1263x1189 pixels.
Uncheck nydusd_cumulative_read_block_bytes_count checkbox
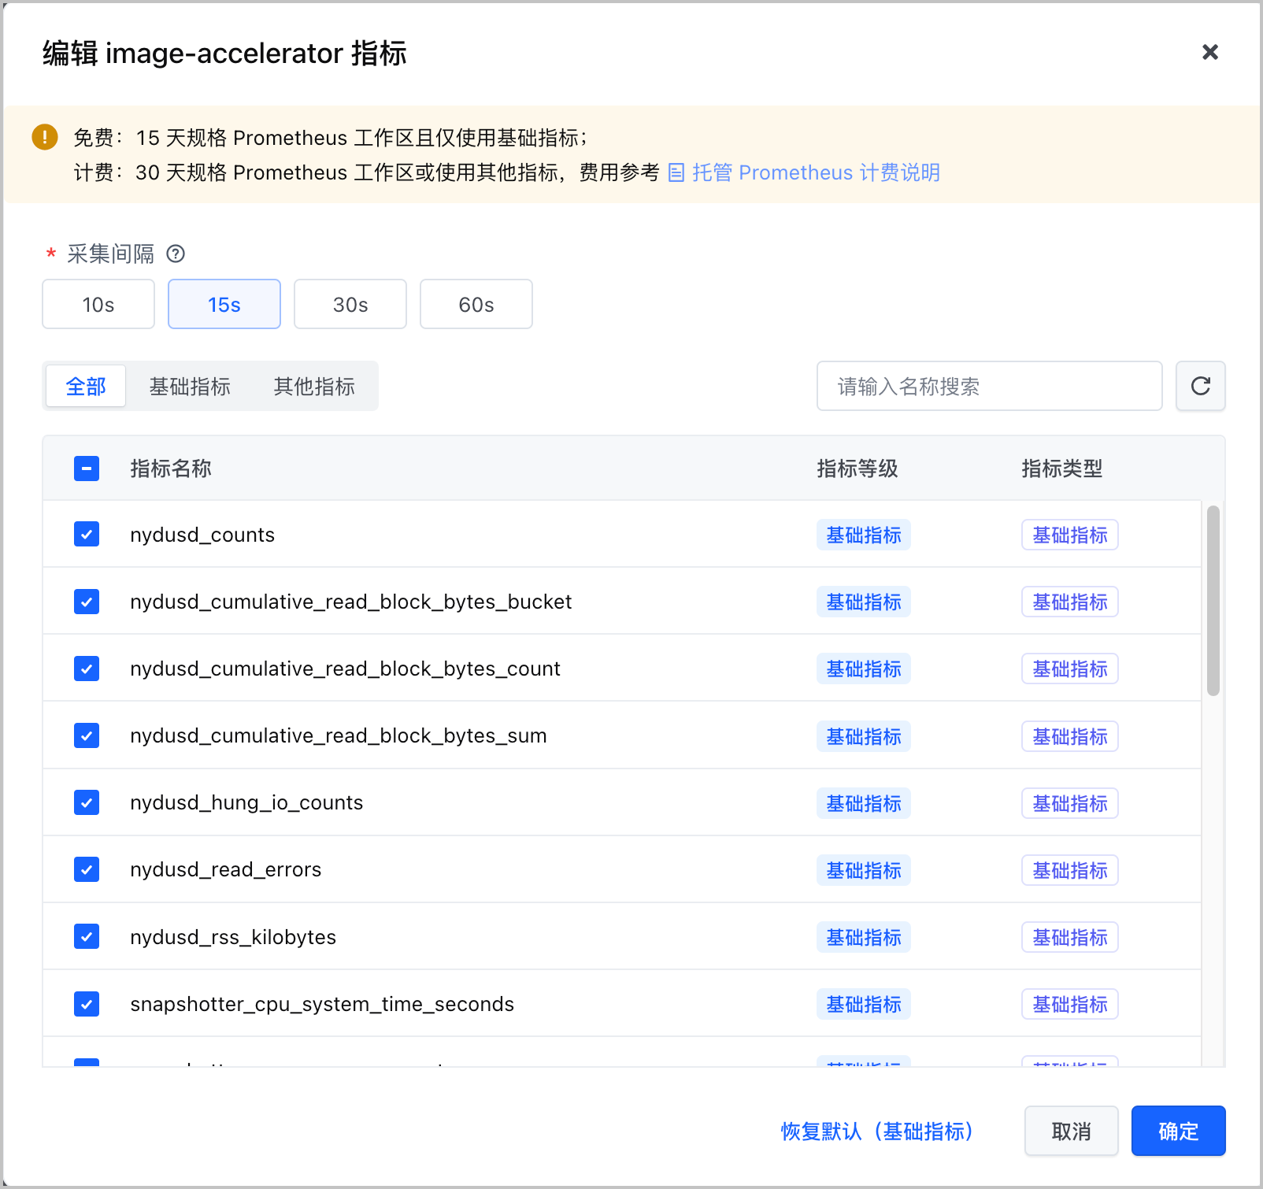coord(87,669)
